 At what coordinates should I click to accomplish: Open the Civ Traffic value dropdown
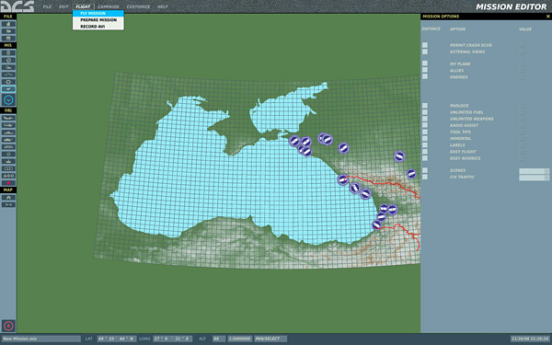tap(534, 178)
